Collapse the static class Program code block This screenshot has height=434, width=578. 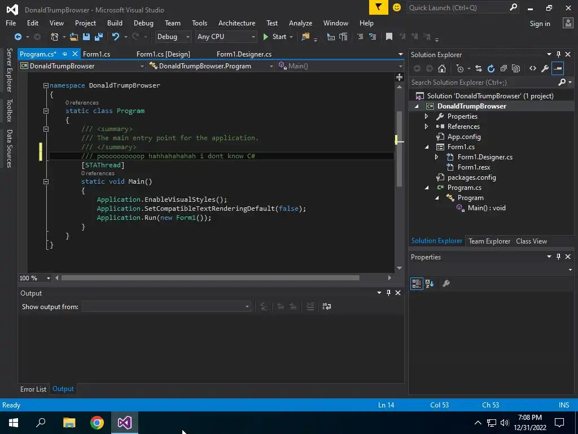tap(46, 111)
